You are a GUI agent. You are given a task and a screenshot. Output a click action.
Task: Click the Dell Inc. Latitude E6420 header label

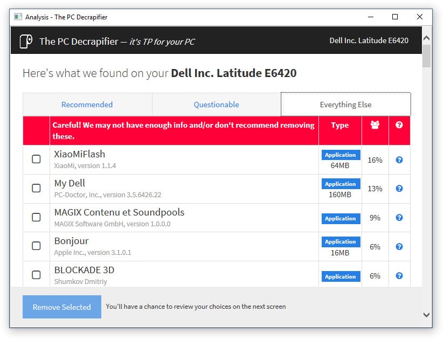[x=369, y=40]
